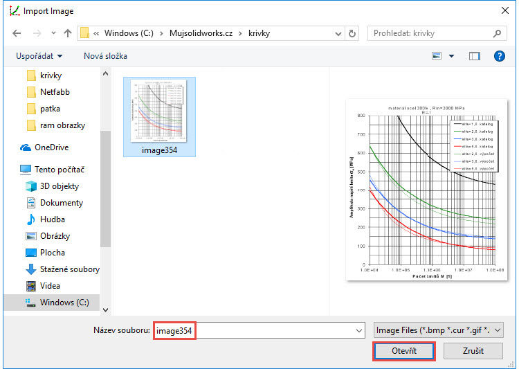Click the Import Image app icon
This screenshot has width=519, height=369.
pyautogui.click(x=15, y=10)
